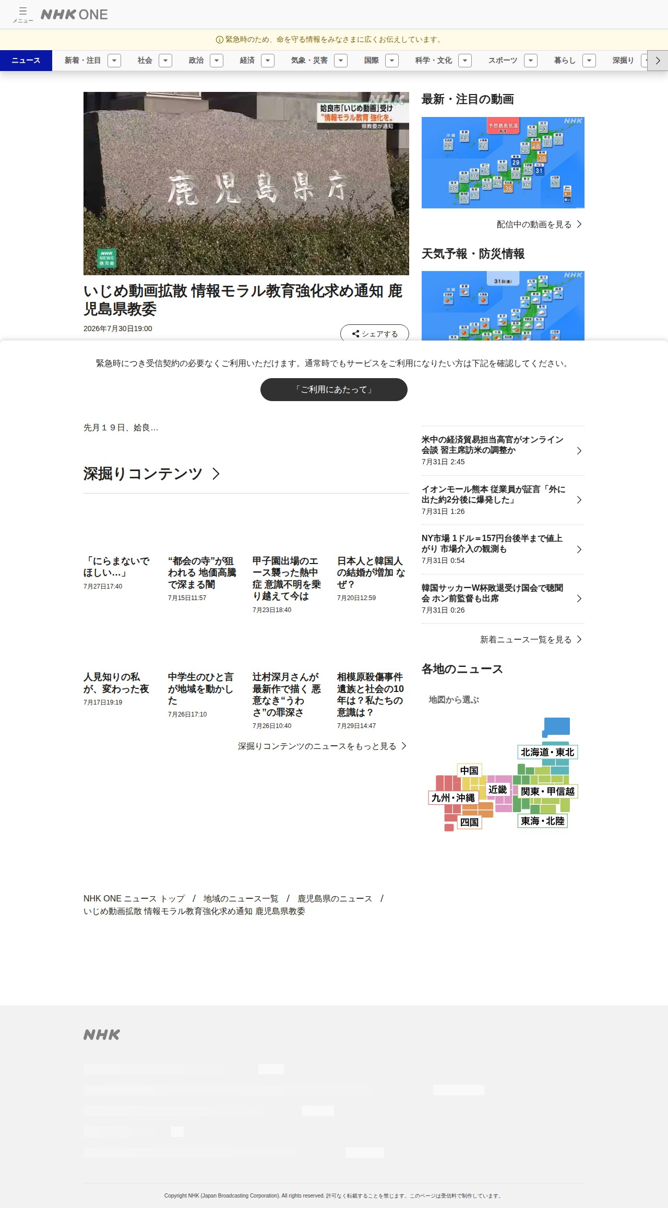Select 近畿 region on map
The image size is (668, 1208).
coord(497,789)
